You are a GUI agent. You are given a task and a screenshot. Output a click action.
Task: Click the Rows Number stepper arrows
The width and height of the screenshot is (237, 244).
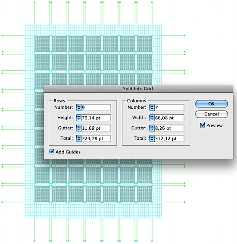79,107
